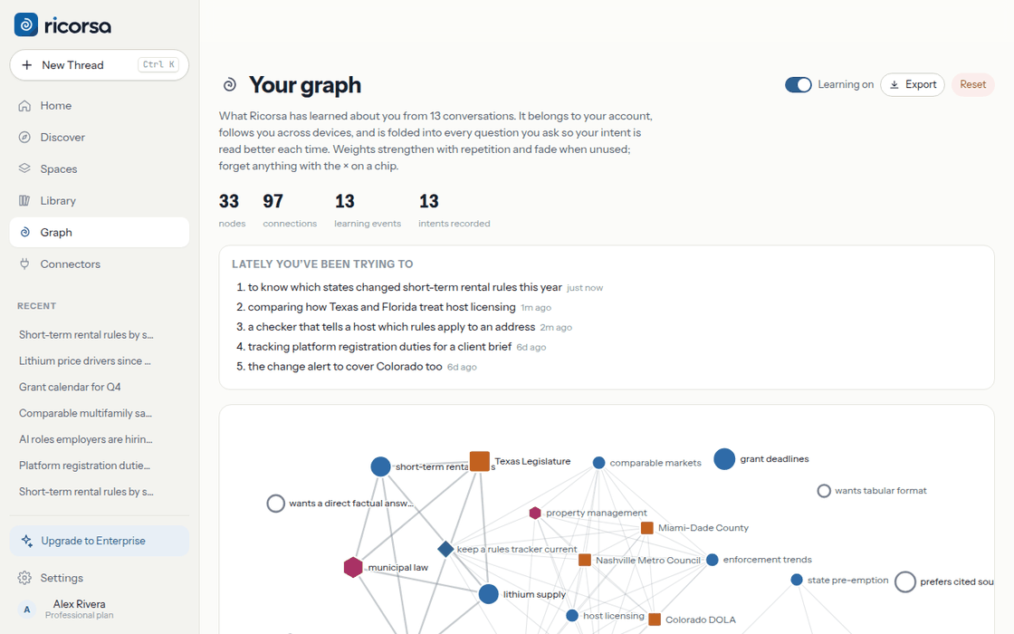Click the grant deadlines blue circle node
This screenshot has height=634, width=1014.
(x=724, y=458)
